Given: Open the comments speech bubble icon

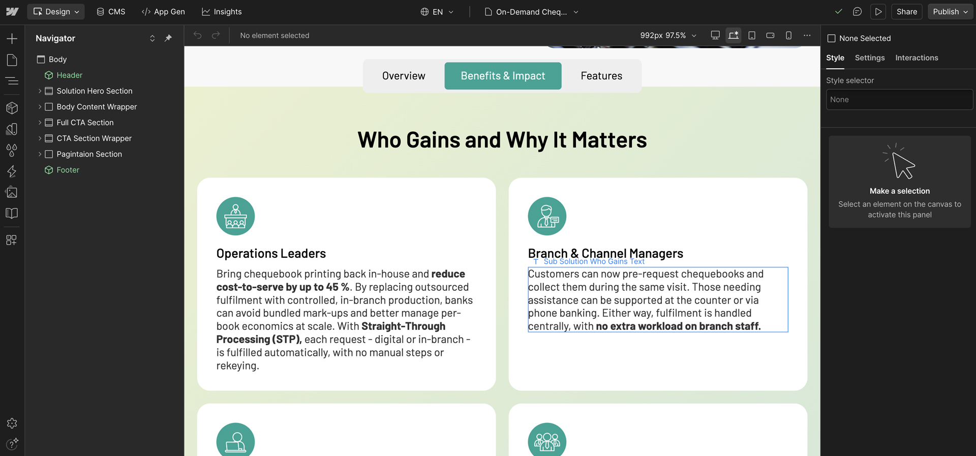Looking at the screenshot, I should [857, 12].
